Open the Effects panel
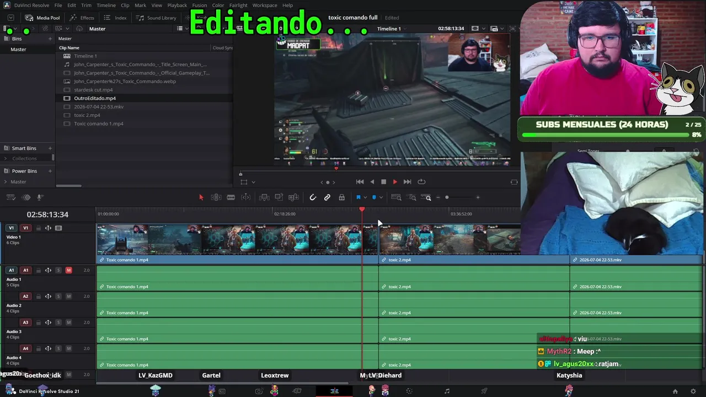706x397 pixels. (x=82, y=18)
